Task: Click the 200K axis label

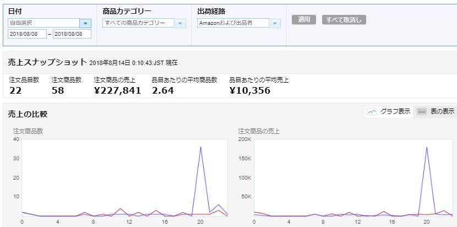Action: [246, 139]
